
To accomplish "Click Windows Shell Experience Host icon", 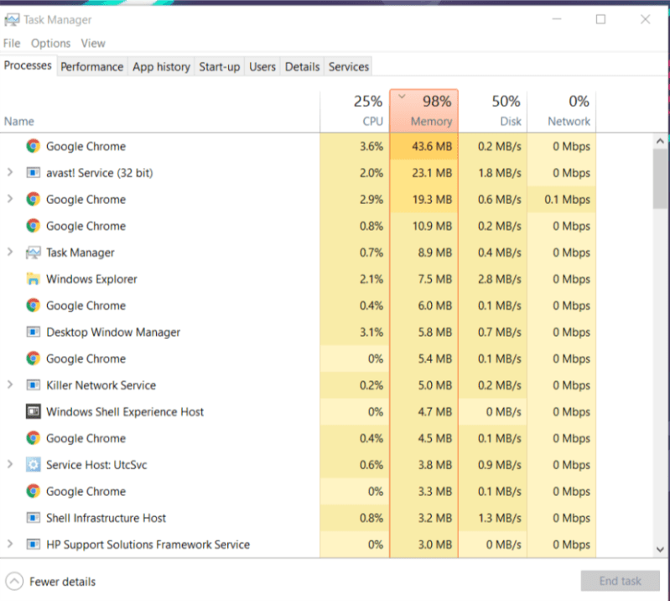I will point(34,411).
